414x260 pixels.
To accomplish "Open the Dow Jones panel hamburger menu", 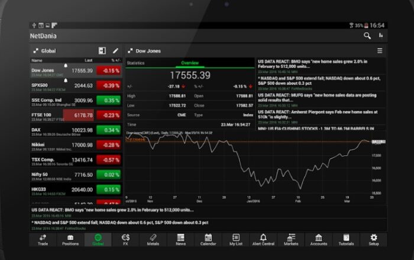I will (x=380, y=51).
